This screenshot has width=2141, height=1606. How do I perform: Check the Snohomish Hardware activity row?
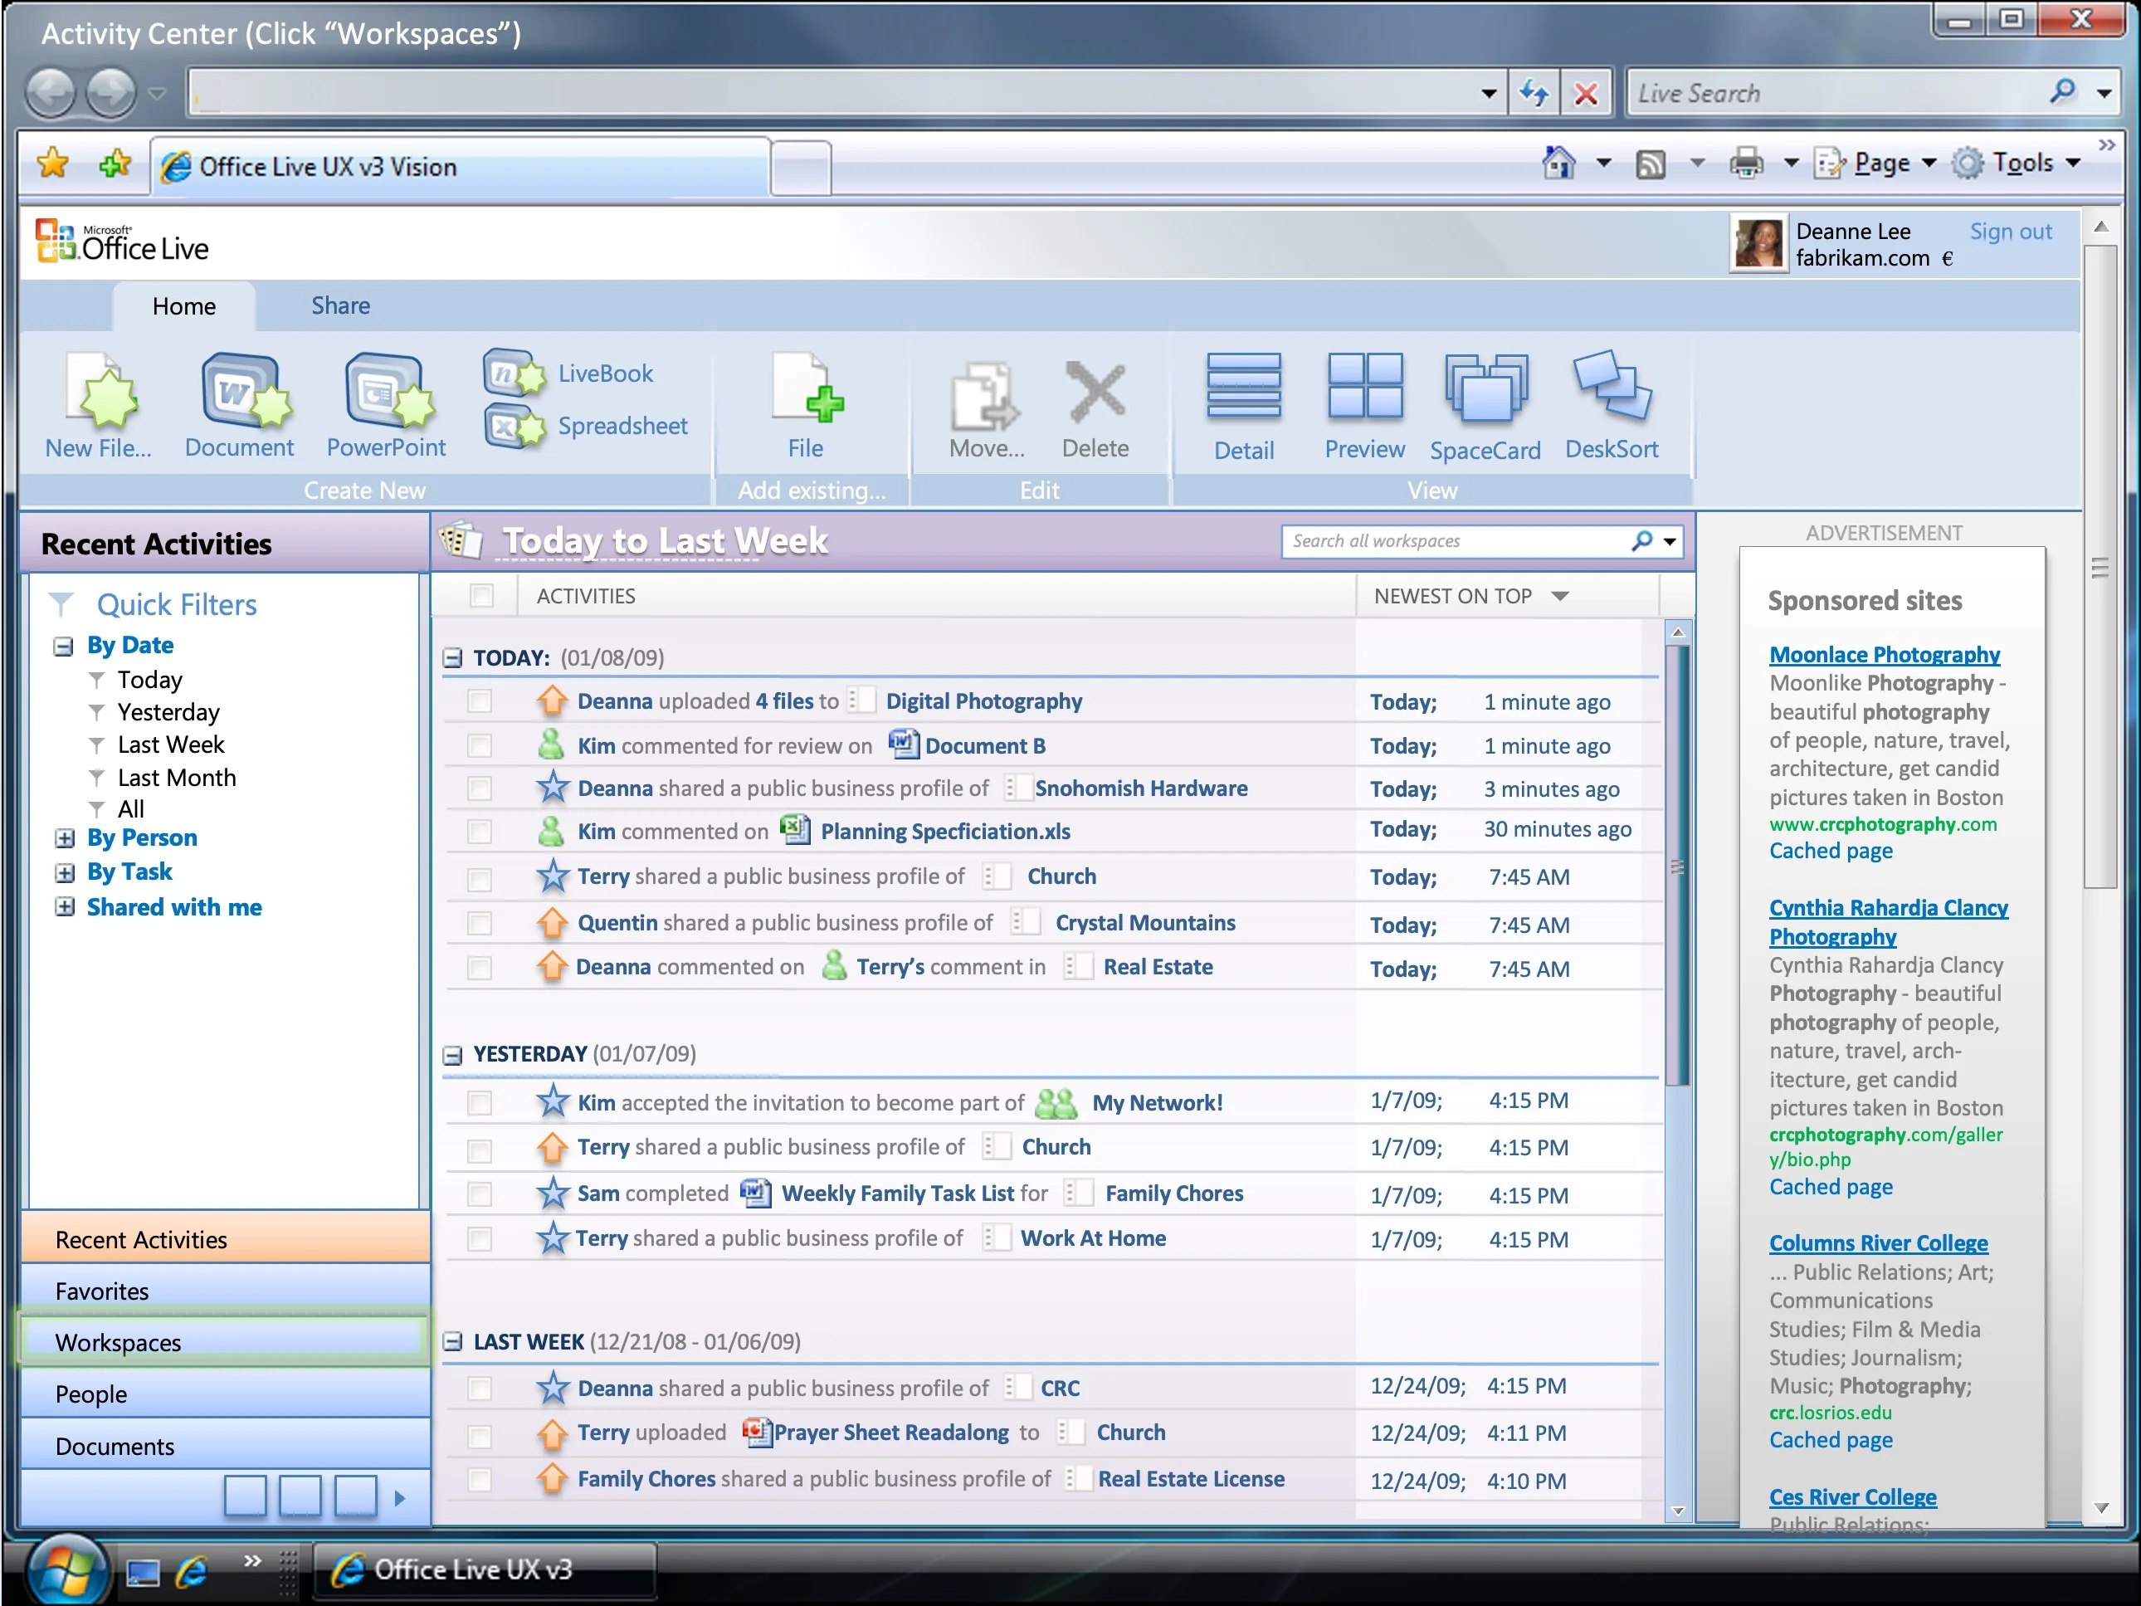(x=479, y=789)
